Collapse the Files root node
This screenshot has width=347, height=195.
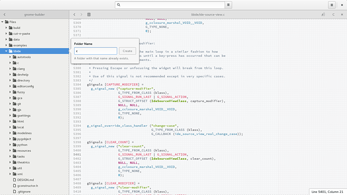pos(3,22)
